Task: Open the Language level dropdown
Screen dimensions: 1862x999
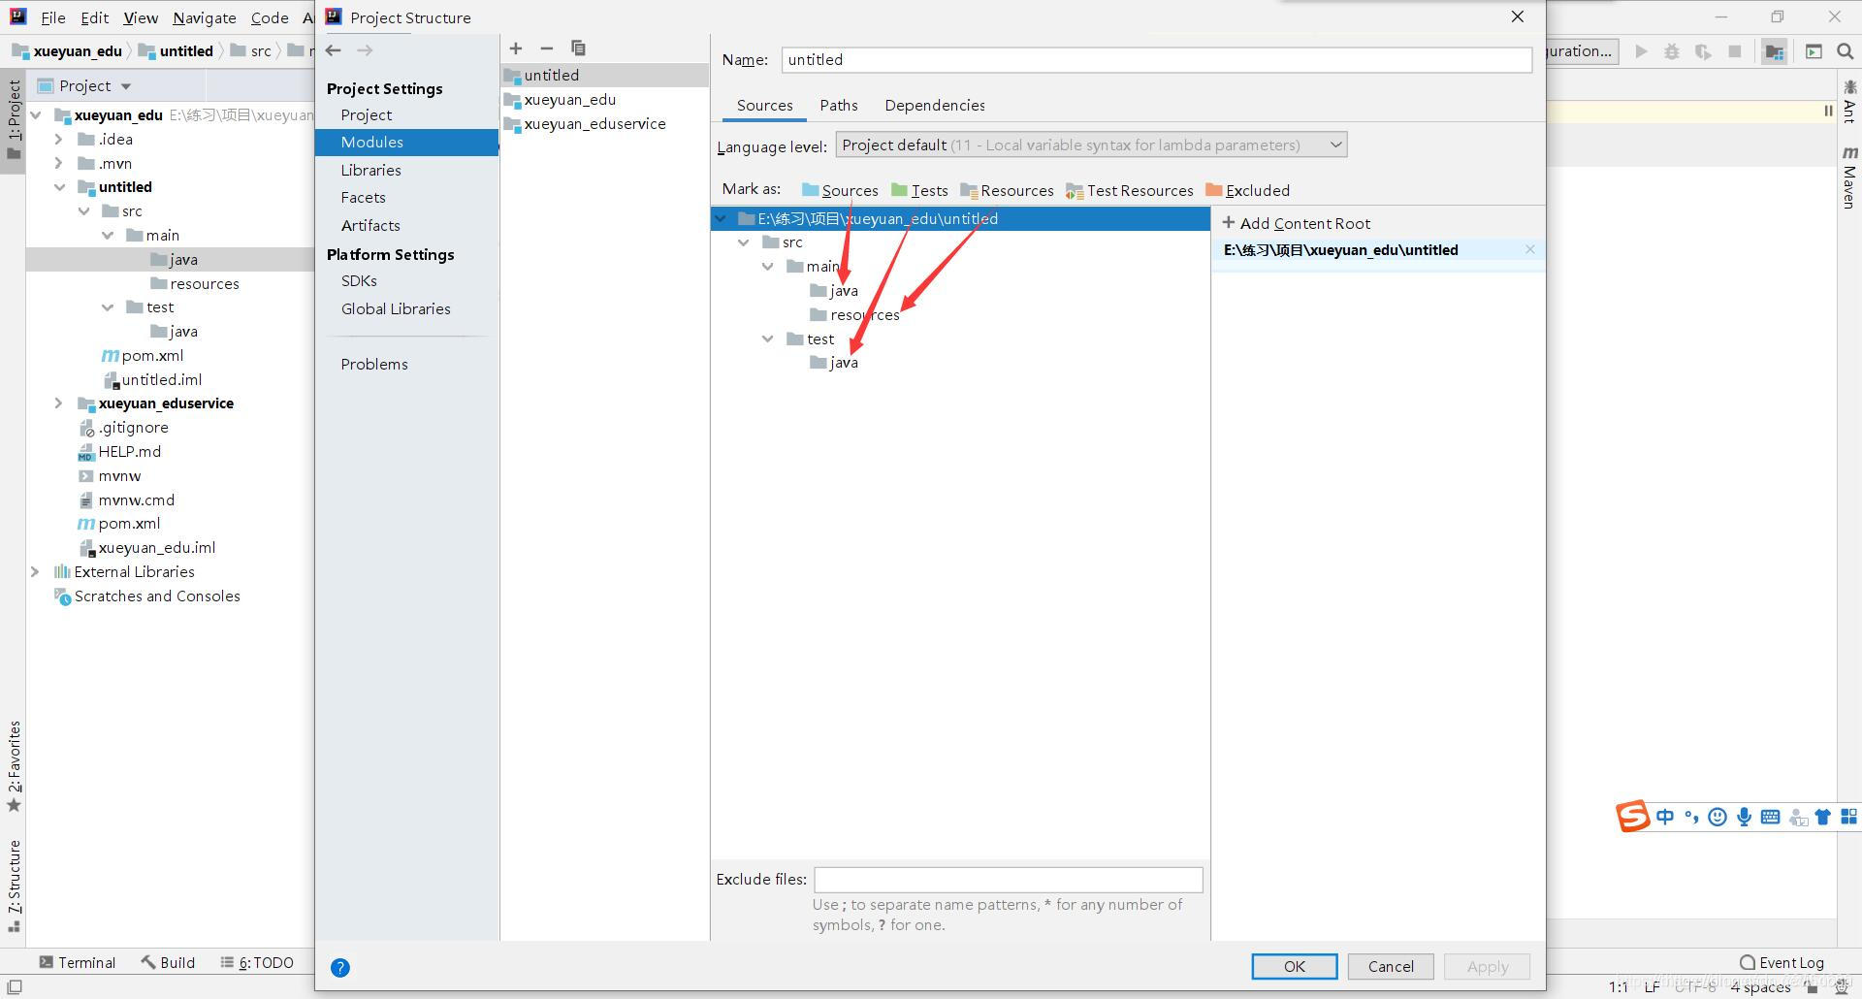Action: coord(1091,145)
